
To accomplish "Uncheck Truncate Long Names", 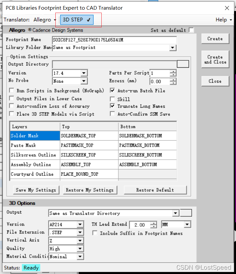I will (112, 106).
